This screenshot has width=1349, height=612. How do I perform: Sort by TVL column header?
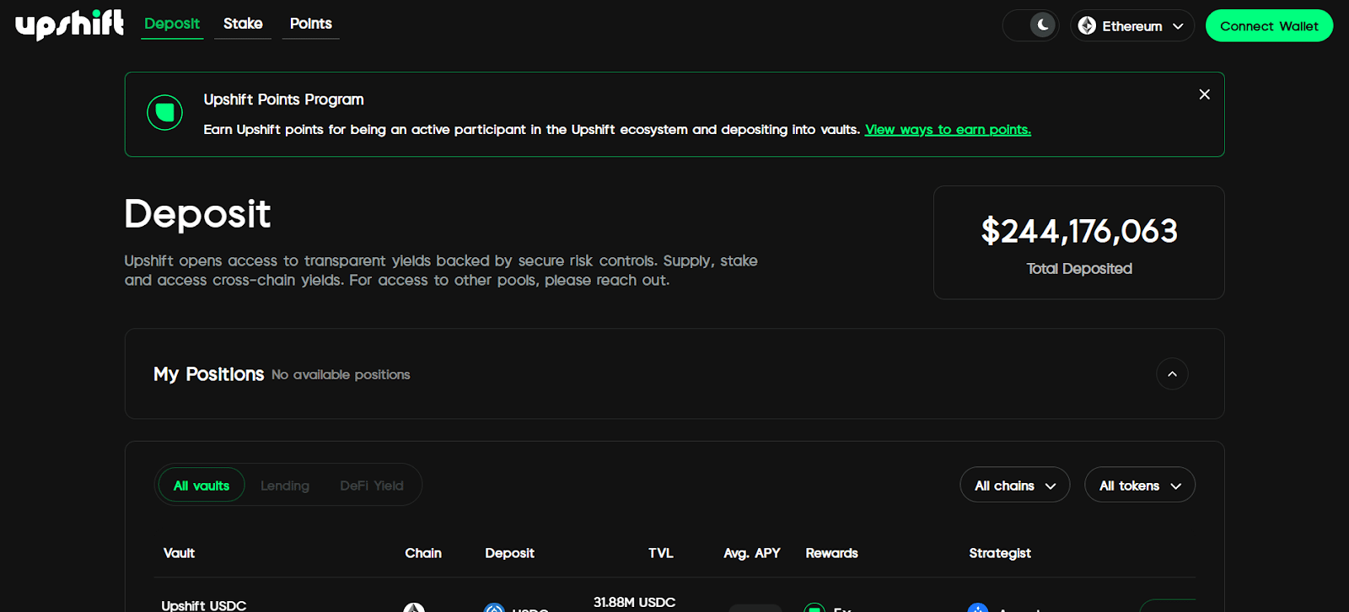(x=661, y=553)
